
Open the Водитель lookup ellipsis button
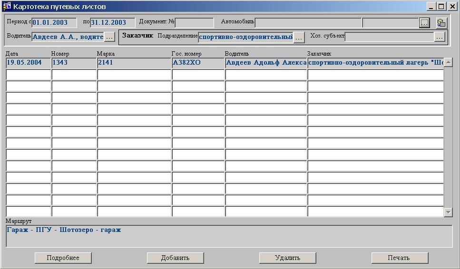109,37
